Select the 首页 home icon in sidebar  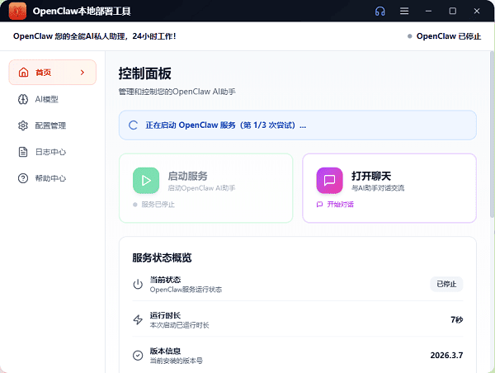(23, 73)
